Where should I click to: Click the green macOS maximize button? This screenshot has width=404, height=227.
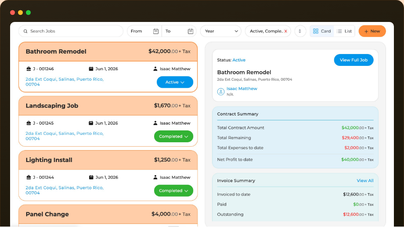[29, 13]
